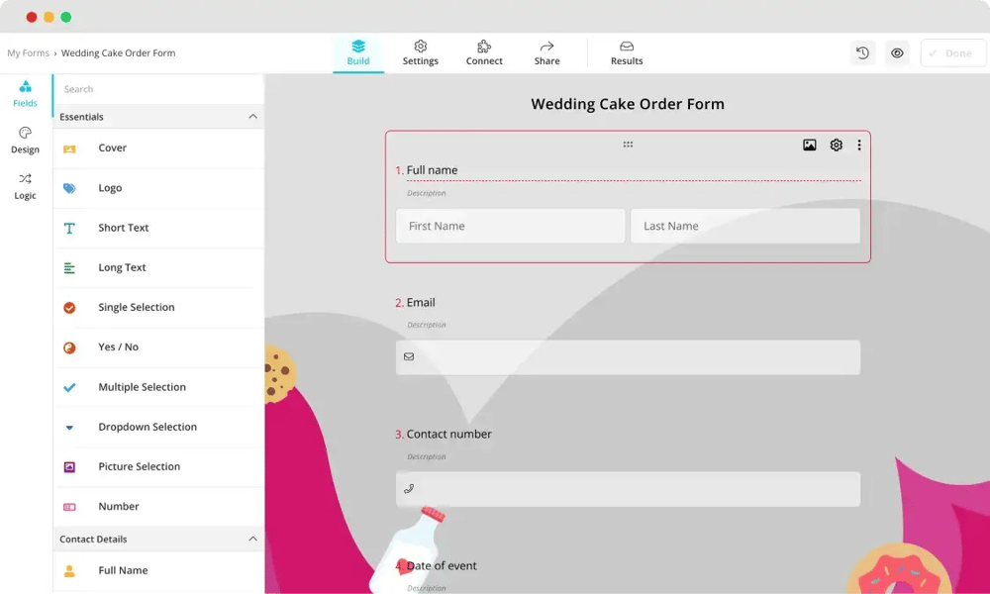Collapse the Essentials section

(x=252, y=117)
